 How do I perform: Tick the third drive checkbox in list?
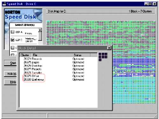tap(13, 48)
